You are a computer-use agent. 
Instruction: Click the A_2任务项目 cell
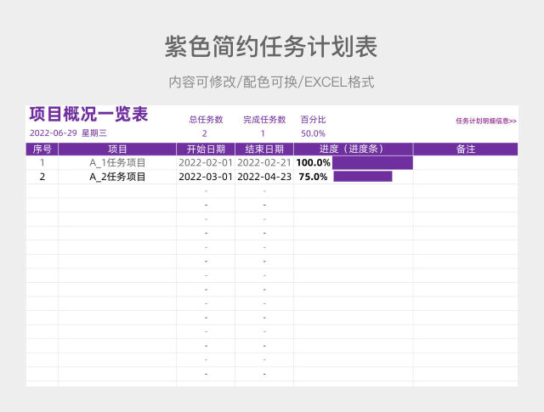pos(117,177)
